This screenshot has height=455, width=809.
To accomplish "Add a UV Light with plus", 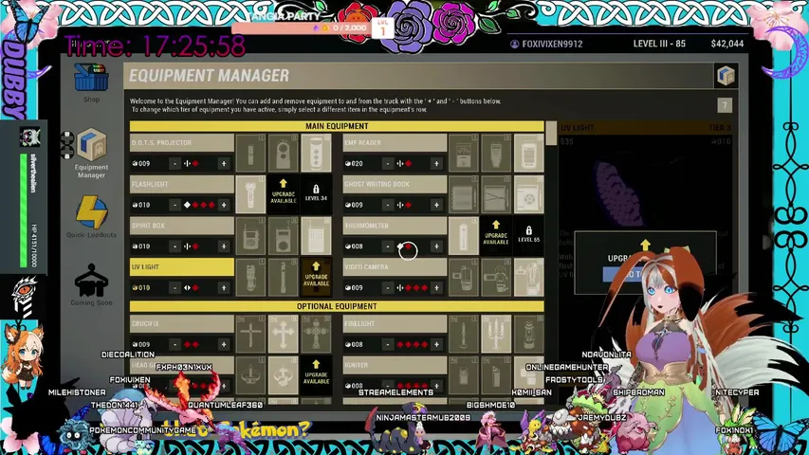I will pos(224,288).
